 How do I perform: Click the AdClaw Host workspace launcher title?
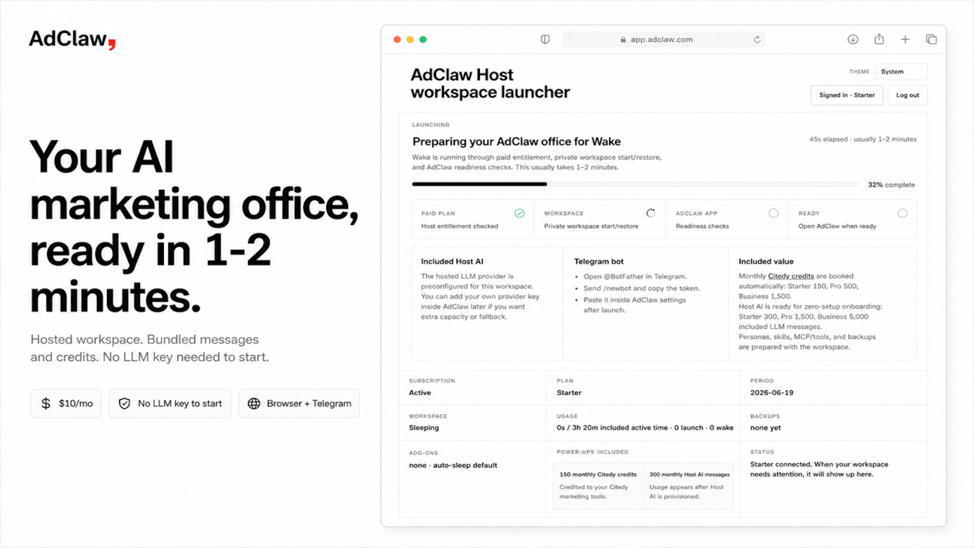point(490,83)
